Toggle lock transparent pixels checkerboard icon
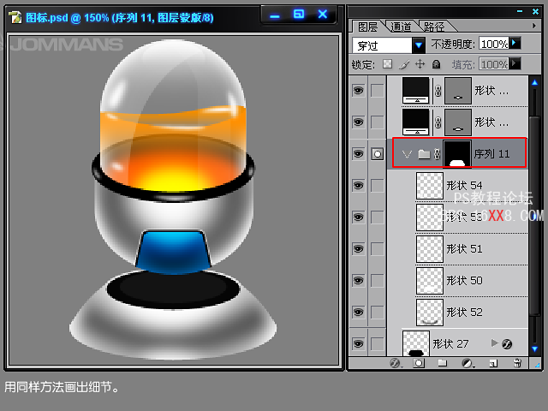548x411 pixels. pos(387,64)
